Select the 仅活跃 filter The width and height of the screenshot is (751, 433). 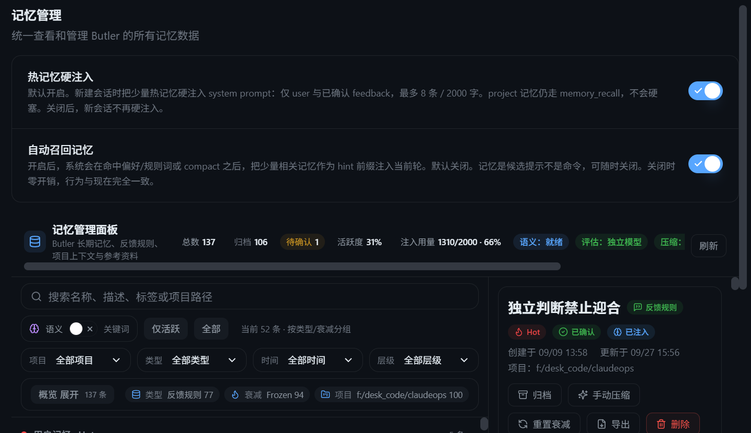(x=166, y=329)
